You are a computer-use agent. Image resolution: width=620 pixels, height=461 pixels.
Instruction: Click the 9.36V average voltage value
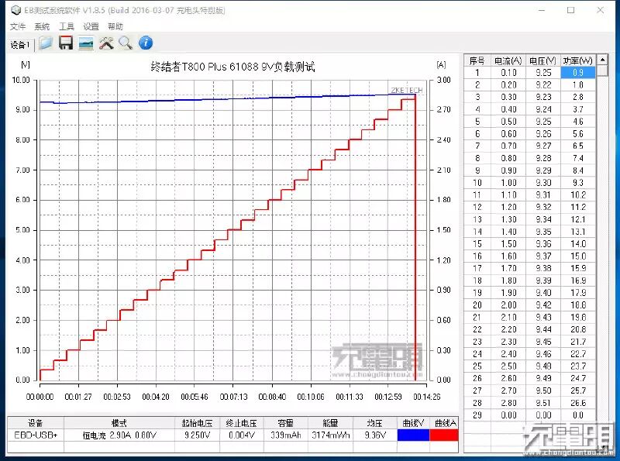coord(374,435)
